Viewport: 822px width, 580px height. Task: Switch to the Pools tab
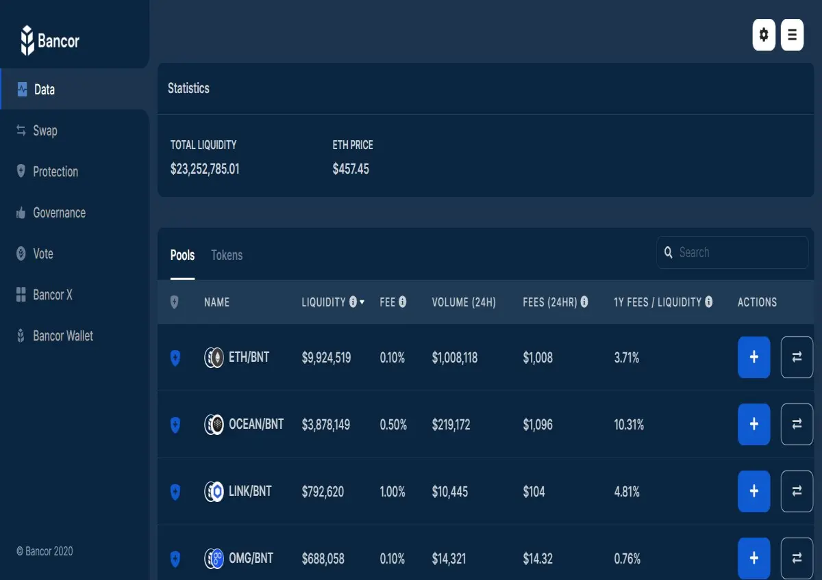click(182, 255)
